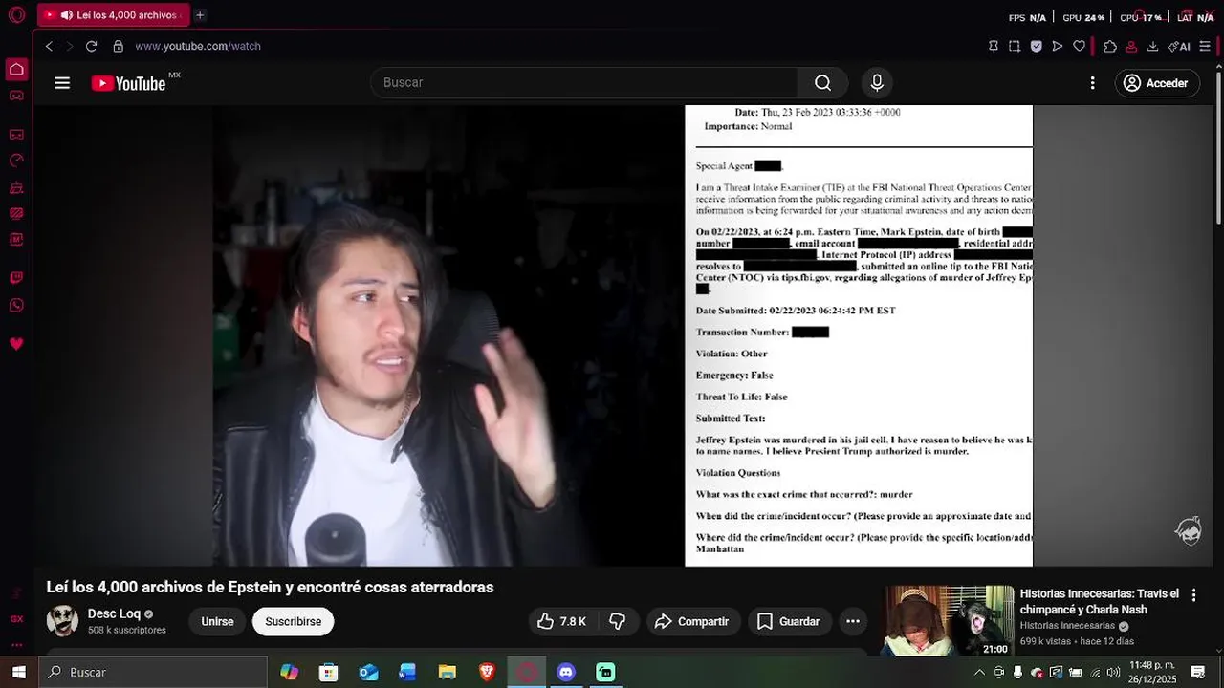Open Windows notification center icon
The width and height of the screenshot is (1224, 688).
click(1198, 672)
